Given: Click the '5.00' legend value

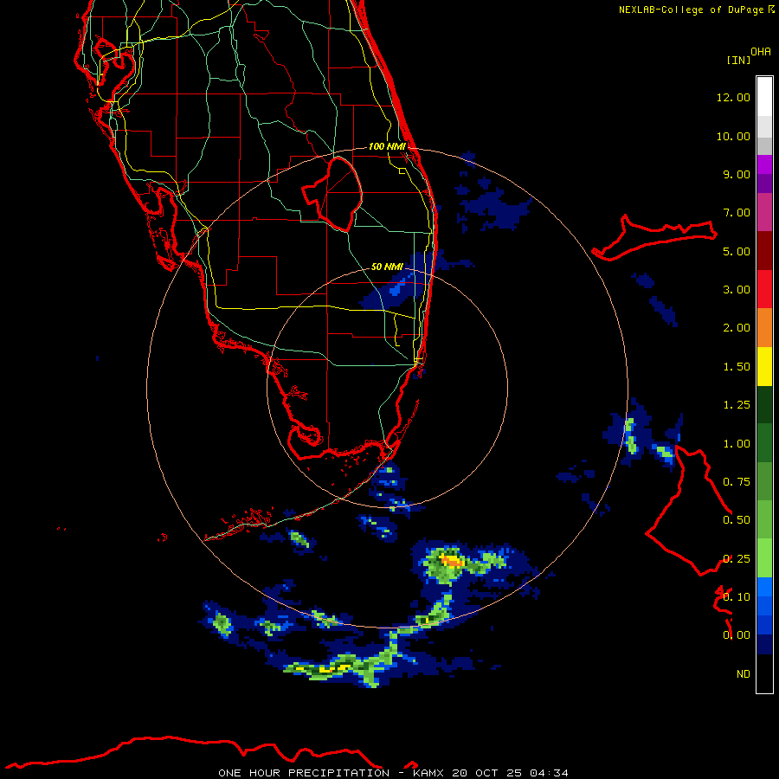Looking at the screenshot, I should (x=737, y=251).
